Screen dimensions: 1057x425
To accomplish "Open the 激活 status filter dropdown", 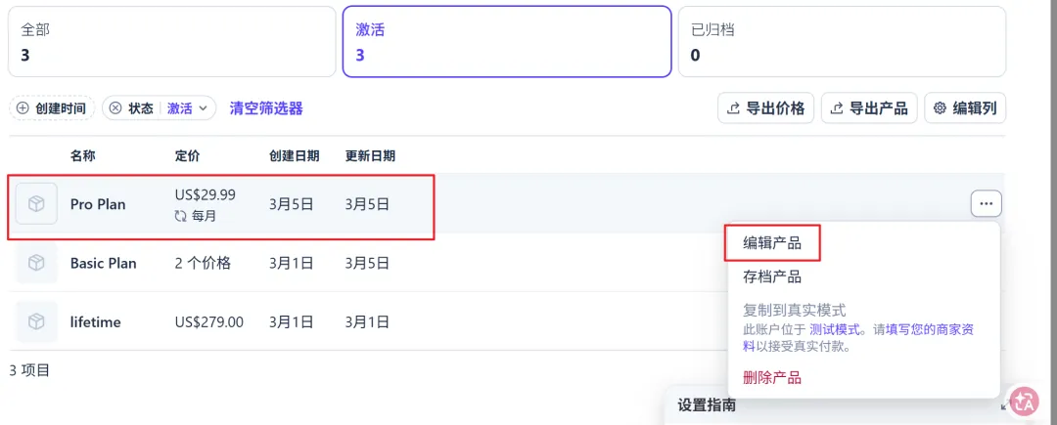I will [x=191, y=108].
